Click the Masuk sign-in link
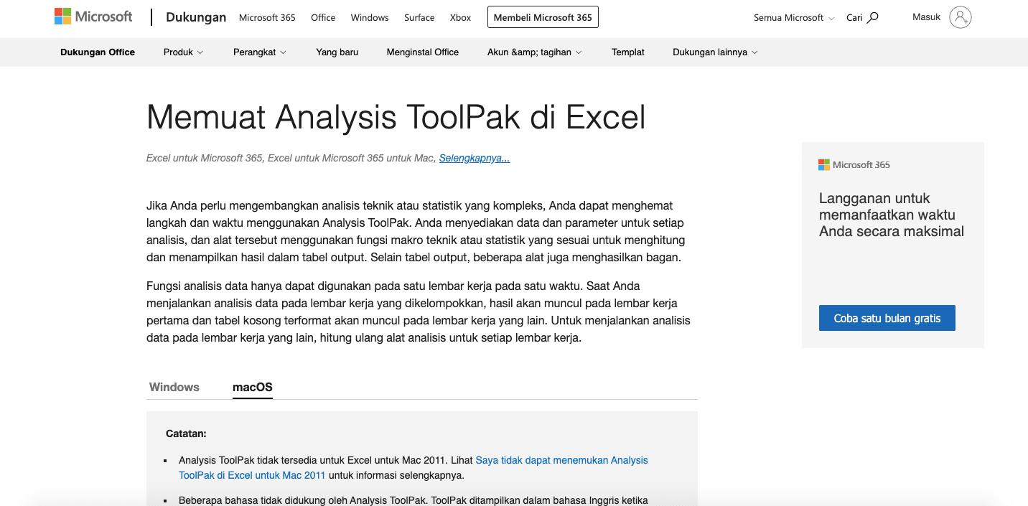The width and height of the screenshot is (1028, 506). [x=926, y=17]
